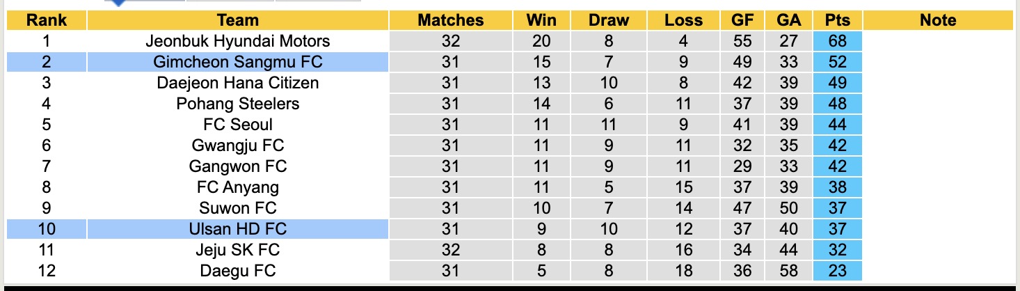Select the highlighted rank 10 cell
This screenshot has width=1020, height=291.
point(46,229)
